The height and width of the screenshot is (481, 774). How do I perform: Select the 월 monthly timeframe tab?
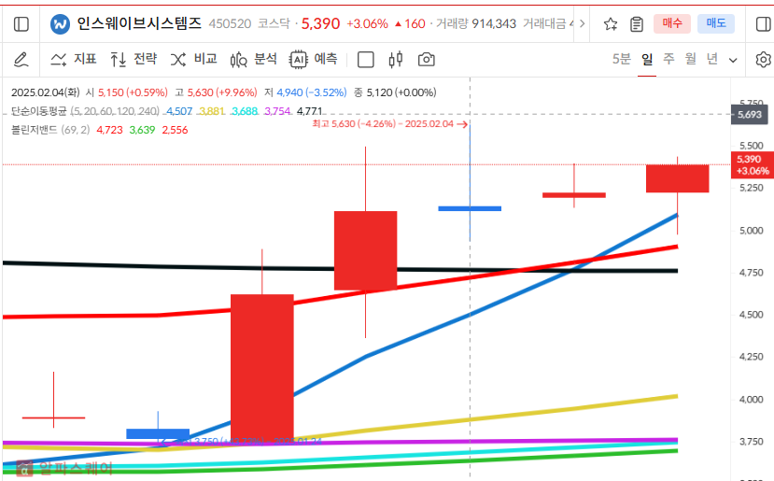[x=691, y=59]
